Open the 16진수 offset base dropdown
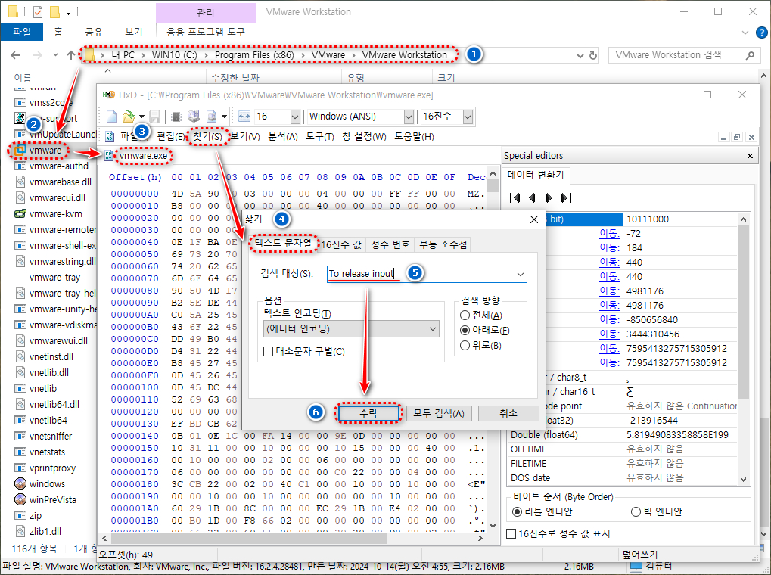Image resolution: width=771 pixels, height=575 pixels. pos(468,117)
